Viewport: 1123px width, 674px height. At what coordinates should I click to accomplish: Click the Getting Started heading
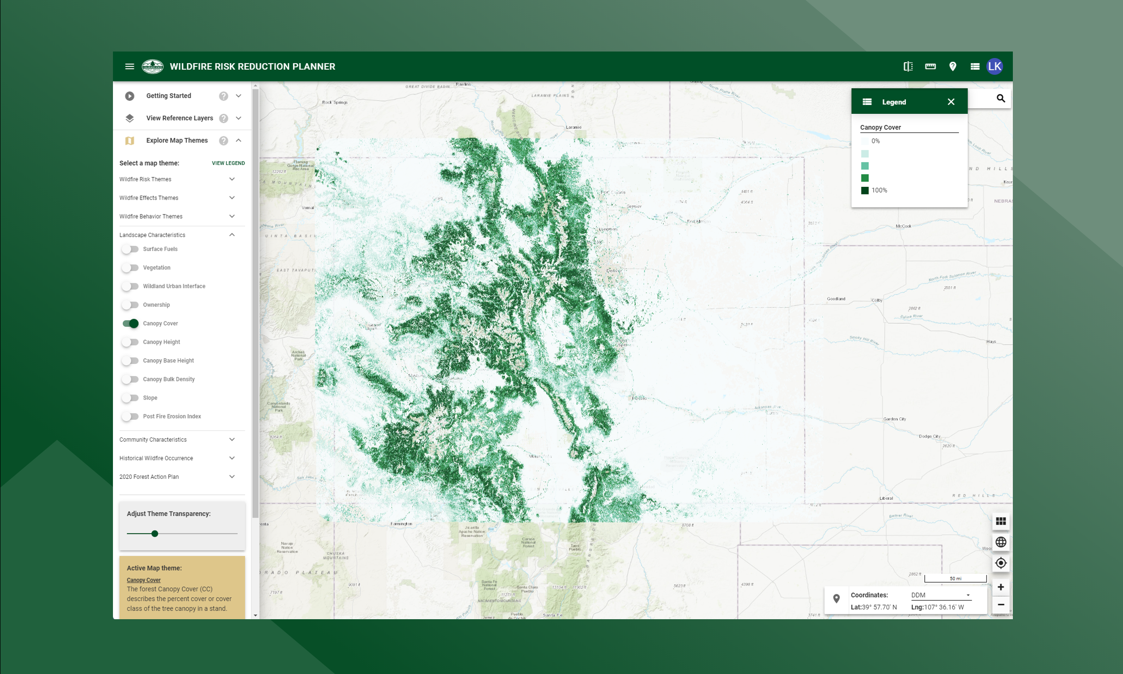coord(169,96)
